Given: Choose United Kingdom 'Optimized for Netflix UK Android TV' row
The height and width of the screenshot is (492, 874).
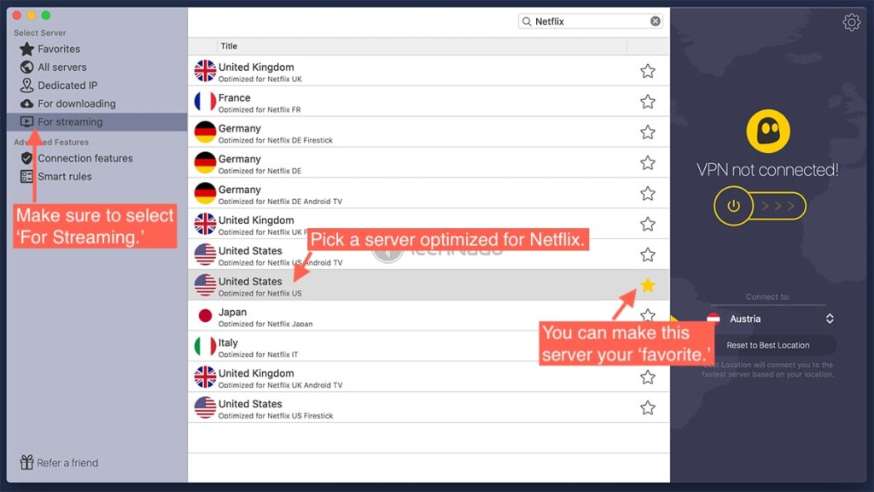Looking at the screenshot, I should pos(428,377).
